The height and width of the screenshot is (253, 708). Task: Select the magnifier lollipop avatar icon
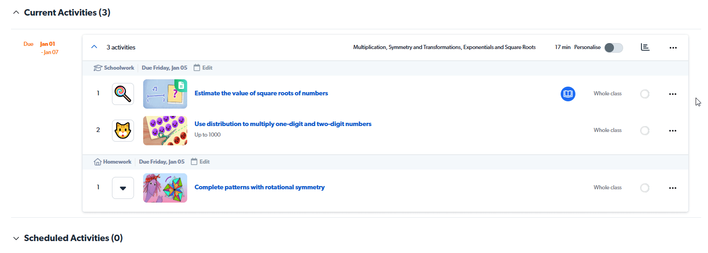pos(123,94)
